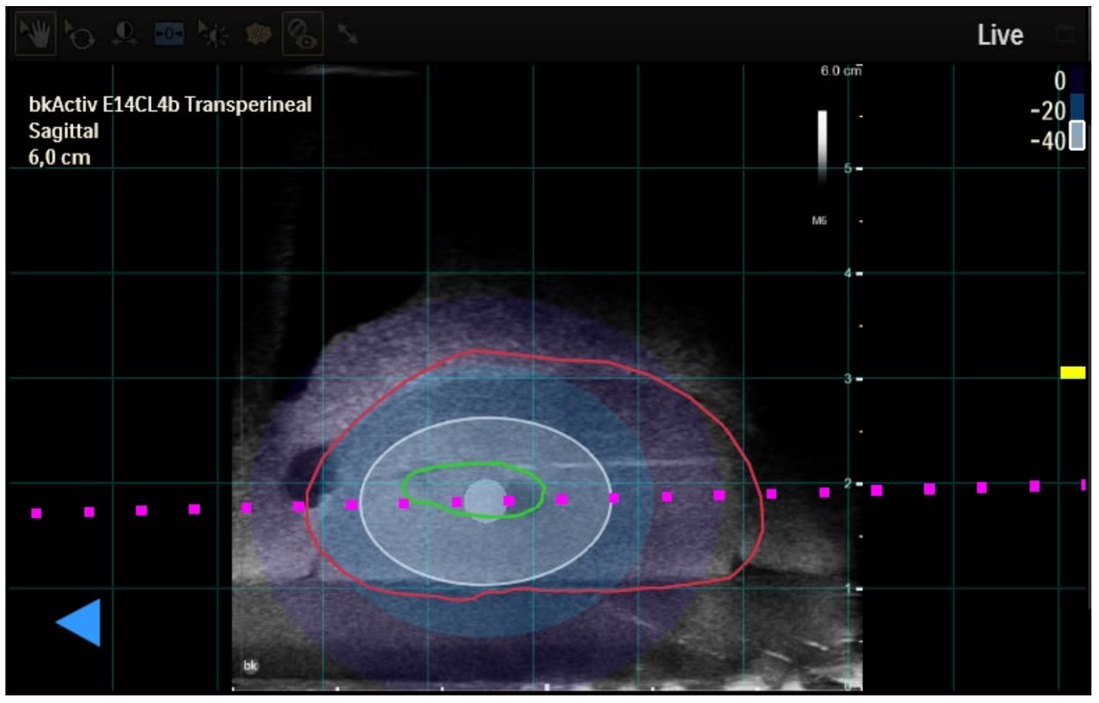Click the light circle at the probe tip
The width and height of the screenshot is (1099, 703).
point(485,499)
